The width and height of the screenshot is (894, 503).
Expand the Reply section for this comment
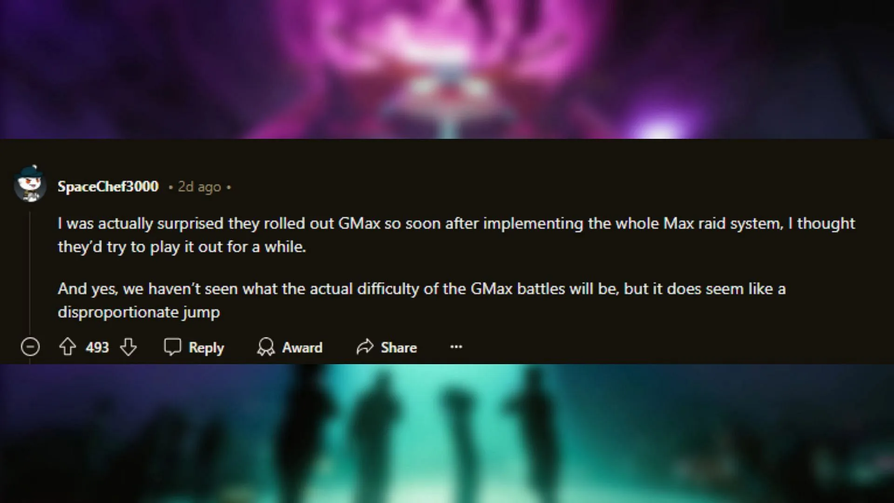[194, 347]
